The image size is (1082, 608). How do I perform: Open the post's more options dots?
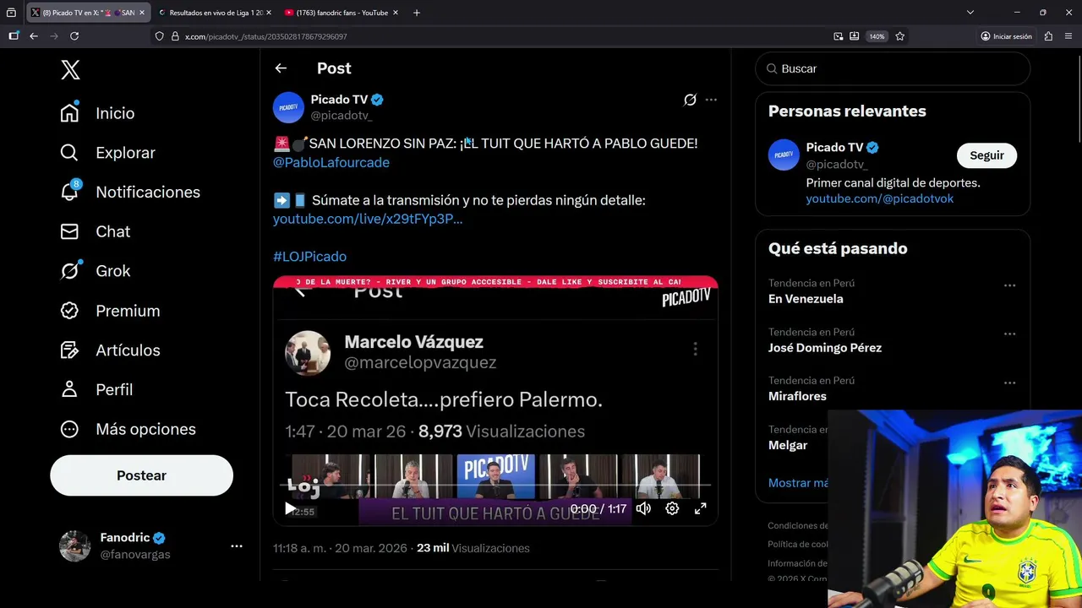711,100
